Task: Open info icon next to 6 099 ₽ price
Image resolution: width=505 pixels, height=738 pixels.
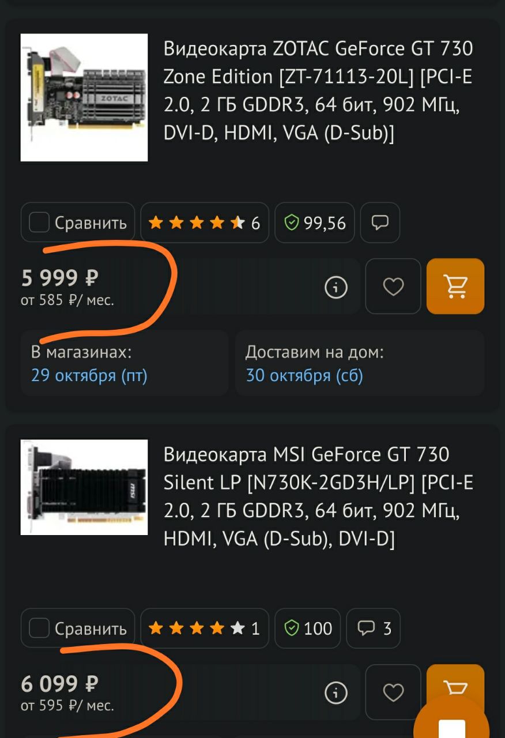Action: coord(336,692)
